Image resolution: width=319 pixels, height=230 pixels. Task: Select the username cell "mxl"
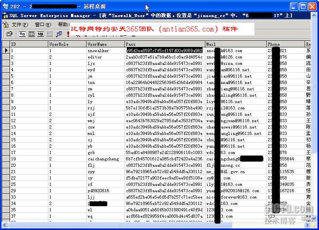coord(105,133)
